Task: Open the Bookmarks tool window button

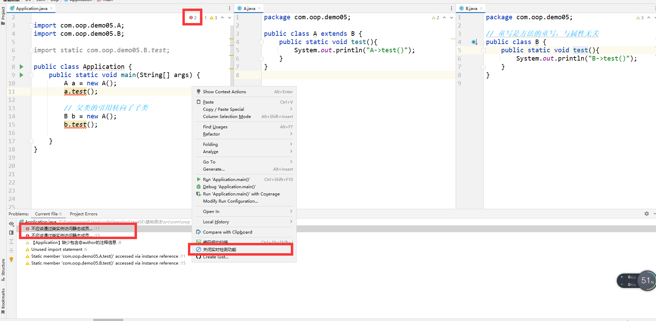Action: [3, 301]
